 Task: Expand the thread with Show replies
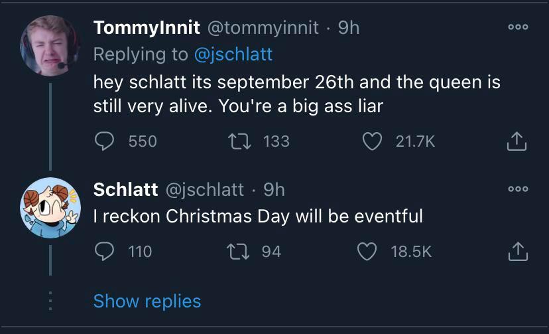click(x=147, y=301)
